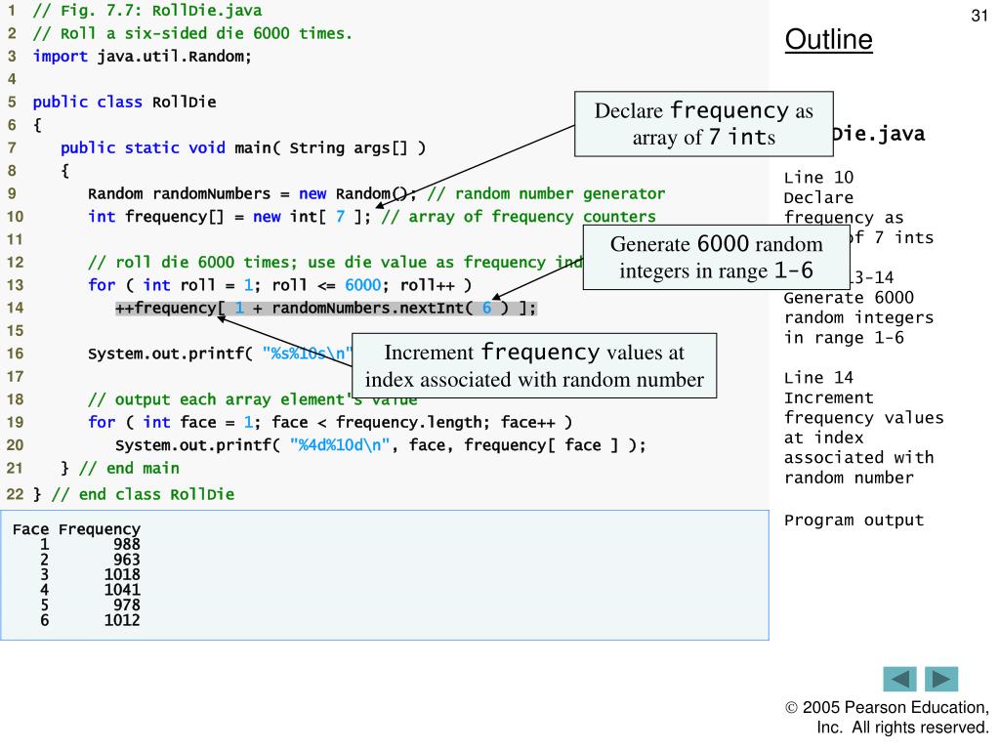Click 'Program output' in the outline sidebar
This screenshot has height=750, width=1000.
[854, 521]
